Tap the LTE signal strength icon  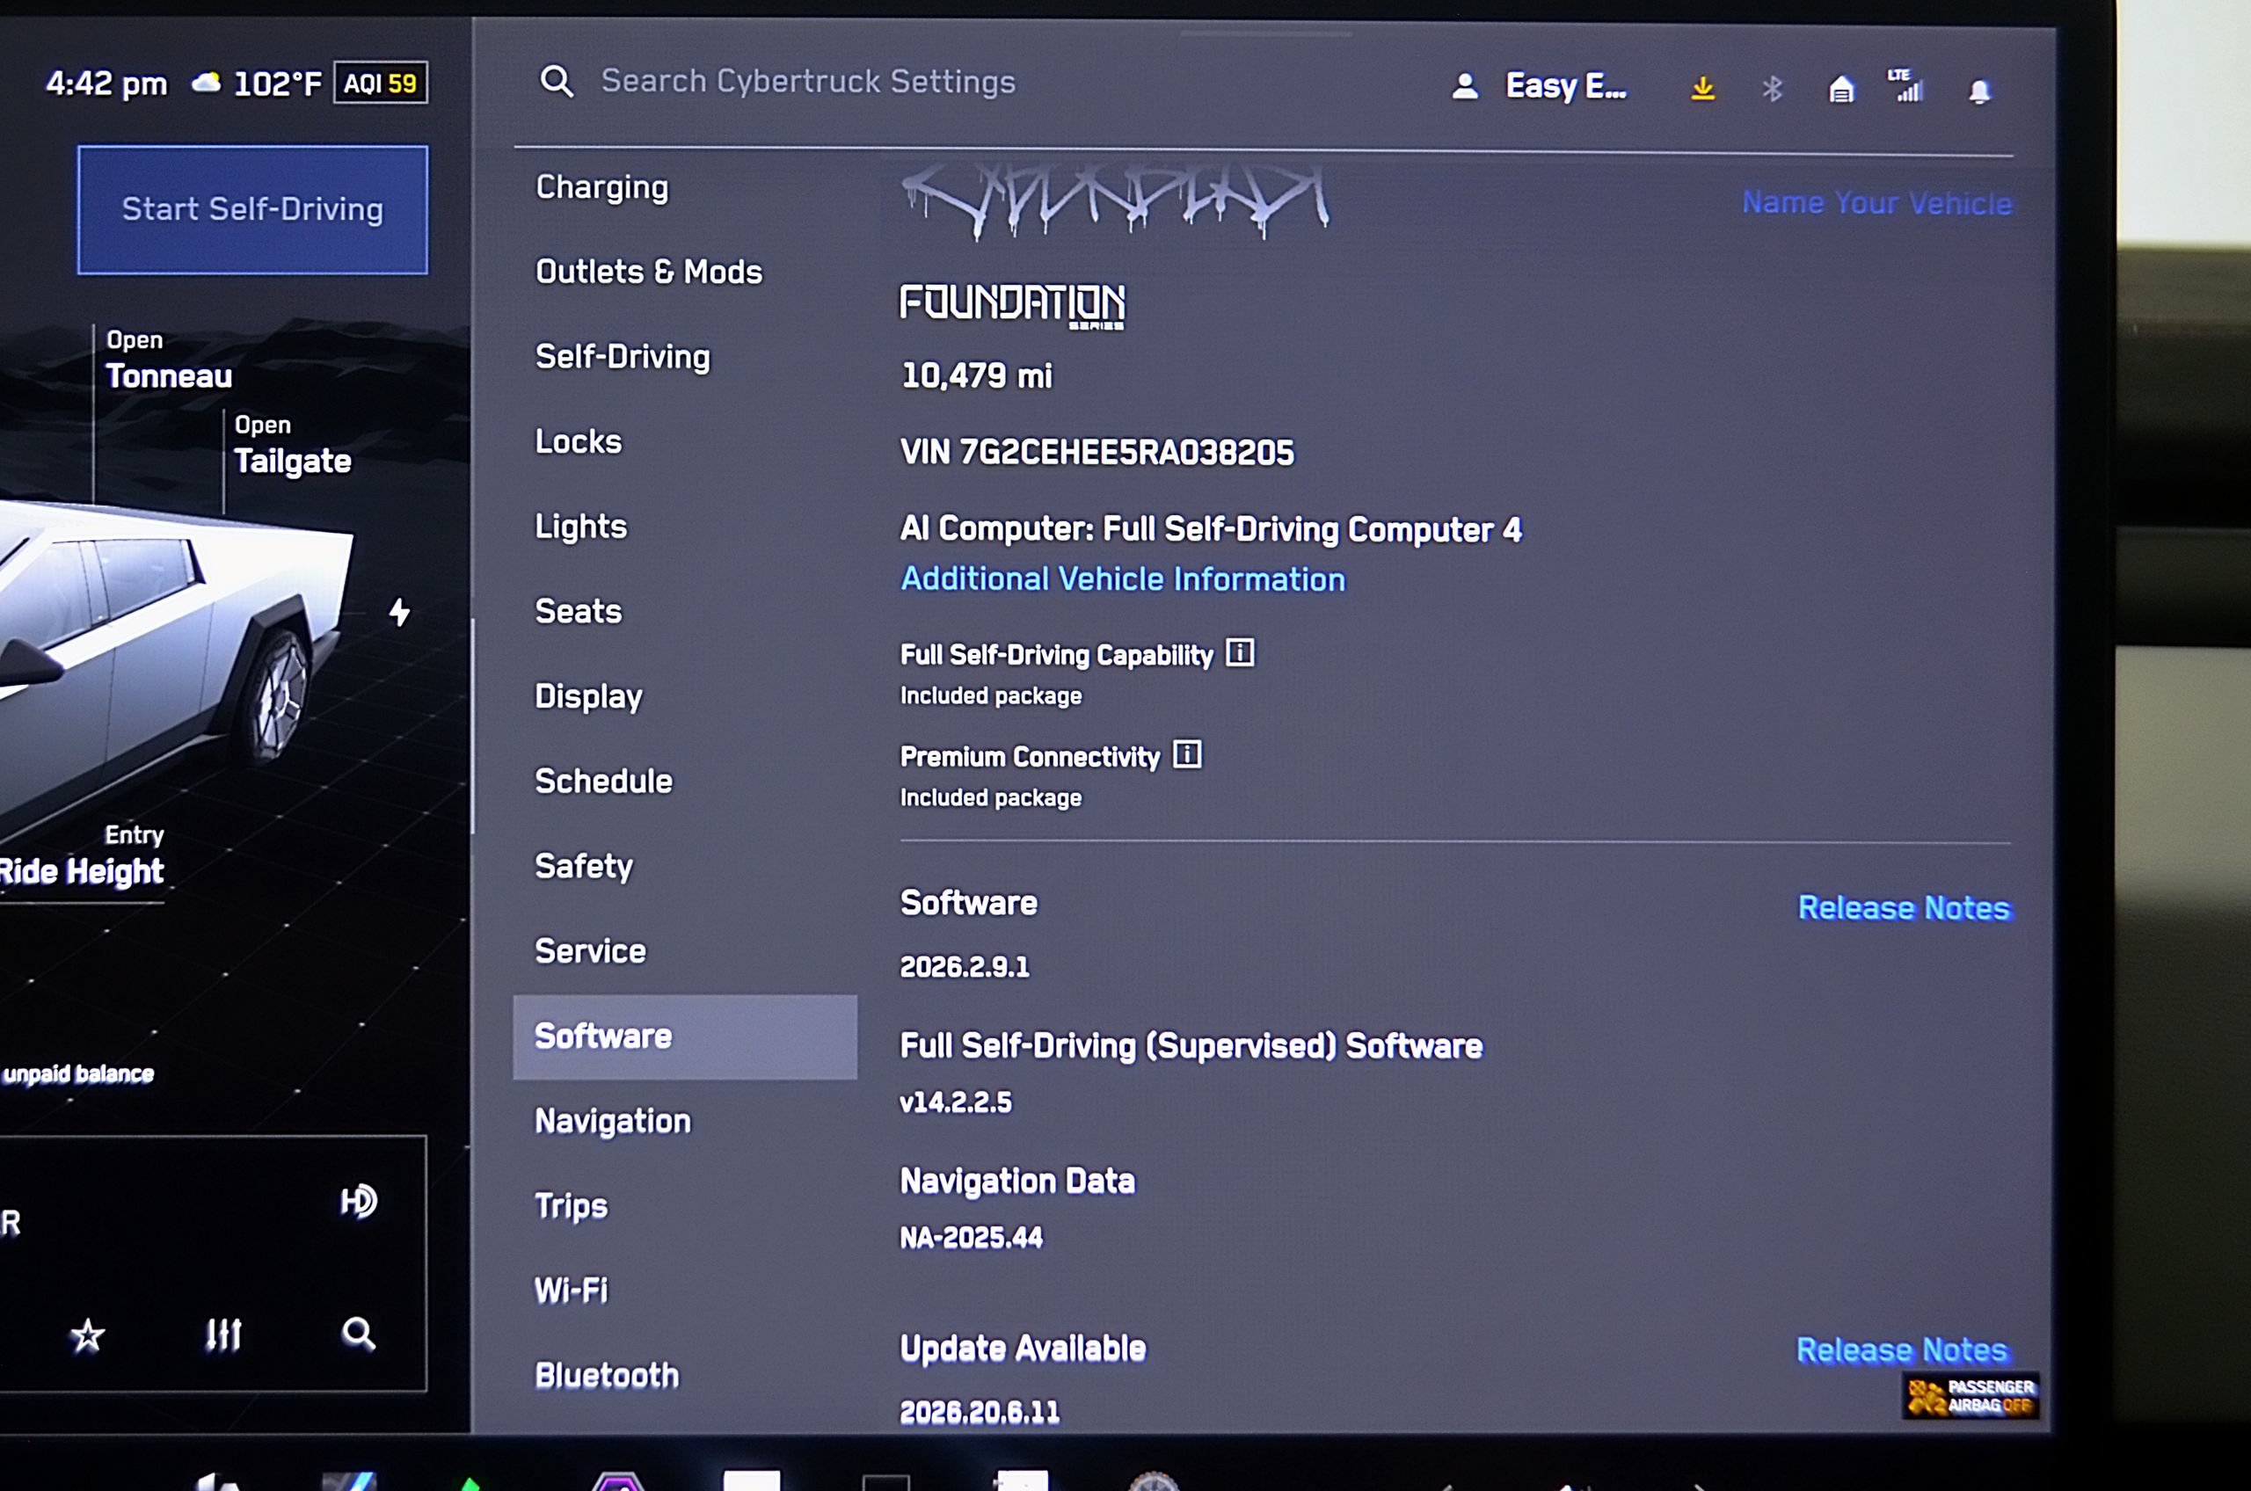[x=1905, y=85]
